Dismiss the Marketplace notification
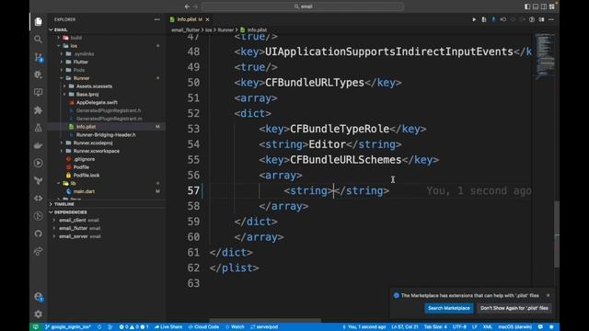589x331 pixels. click(549, 296)
